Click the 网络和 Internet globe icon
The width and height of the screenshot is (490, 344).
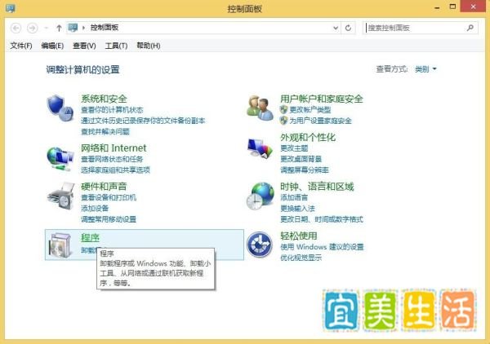pyautogui.click(x=60, y=158)
